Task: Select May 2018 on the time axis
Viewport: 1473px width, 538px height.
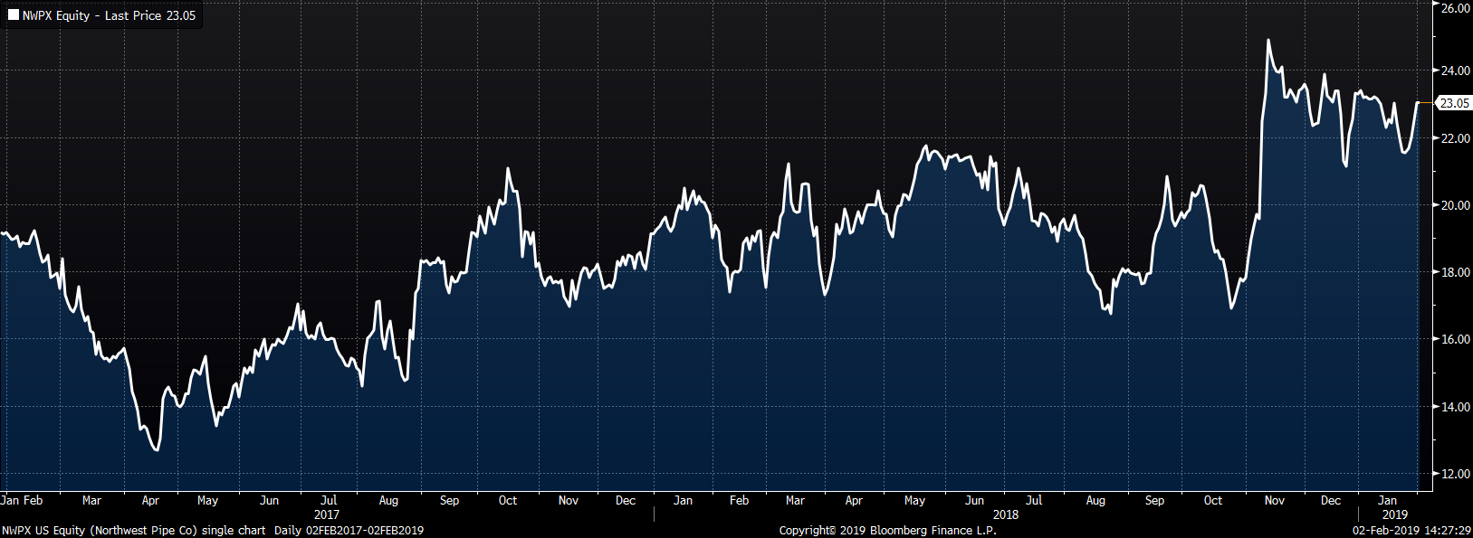Action: 914,500
